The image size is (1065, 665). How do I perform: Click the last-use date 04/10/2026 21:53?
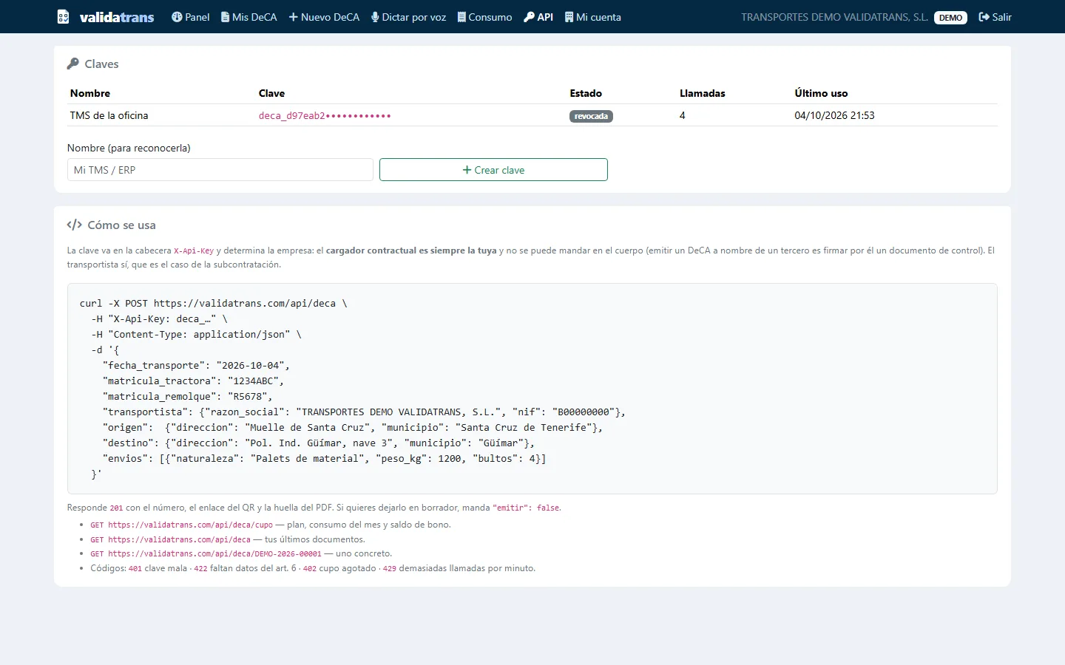pyautogui.click(x=834, y=115)
